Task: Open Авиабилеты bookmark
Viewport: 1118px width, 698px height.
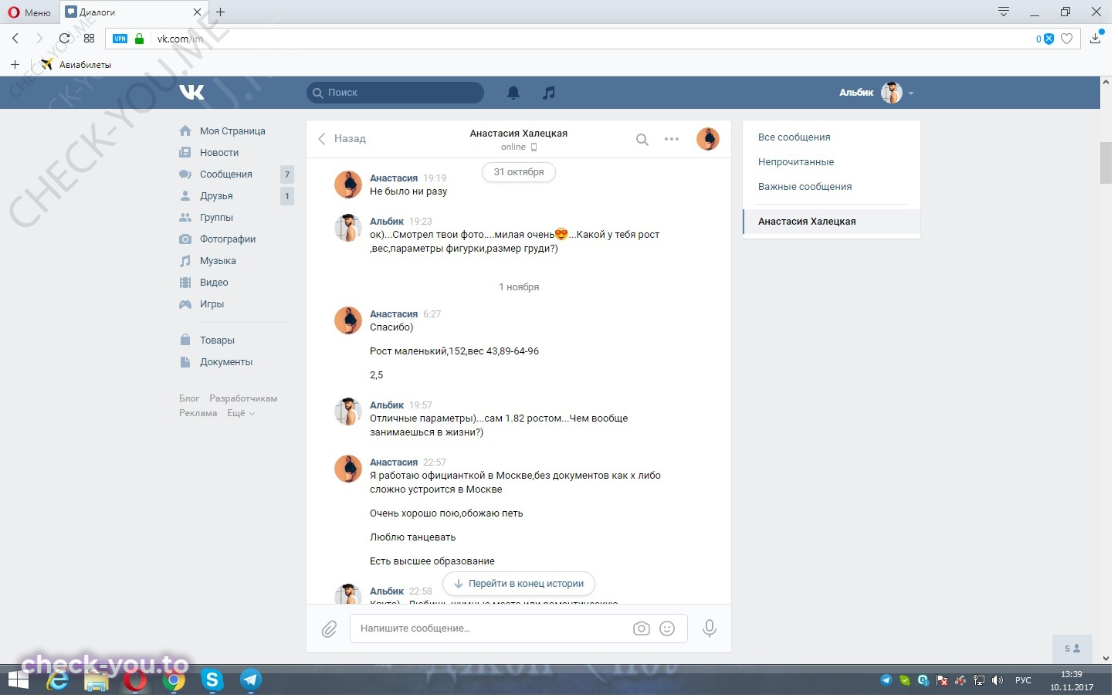Action: [76, 65]
